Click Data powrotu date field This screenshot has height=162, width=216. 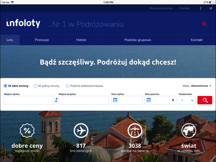(157, 100)
